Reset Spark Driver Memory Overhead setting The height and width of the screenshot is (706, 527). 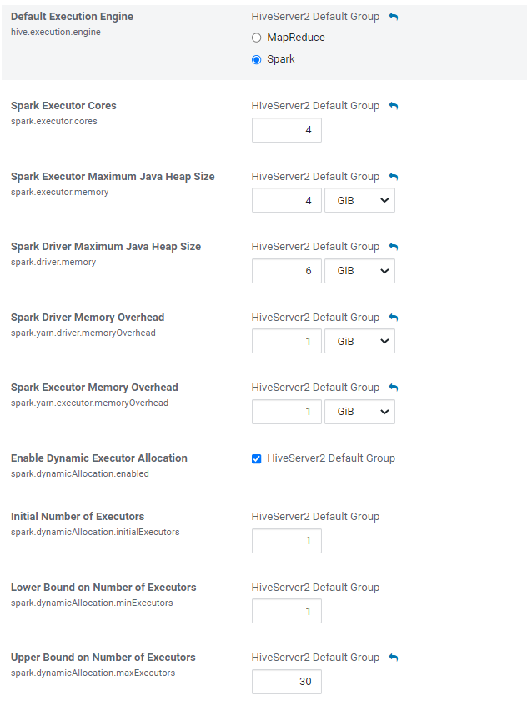(394, 318)
